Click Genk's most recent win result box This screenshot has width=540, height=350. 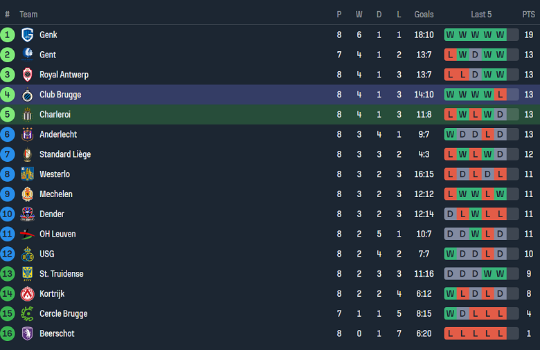point(500,35)
